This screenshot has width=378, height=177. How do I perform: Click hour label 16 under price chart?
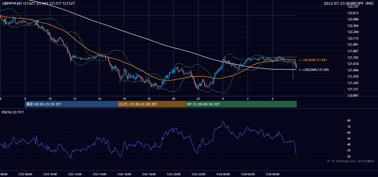click(124, 99)
